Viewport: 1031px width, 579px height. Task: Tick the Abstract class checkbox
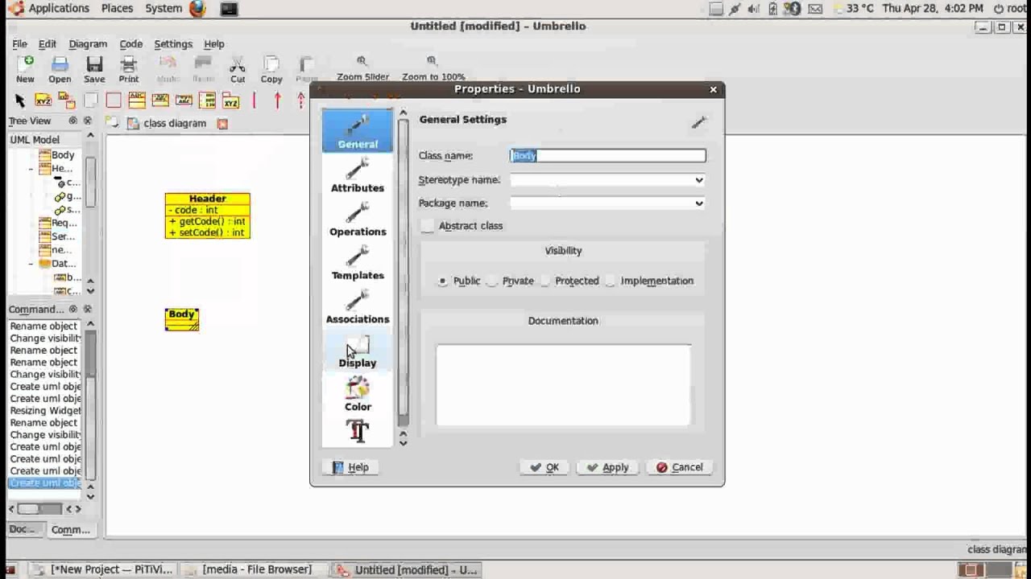click(428, 226)
